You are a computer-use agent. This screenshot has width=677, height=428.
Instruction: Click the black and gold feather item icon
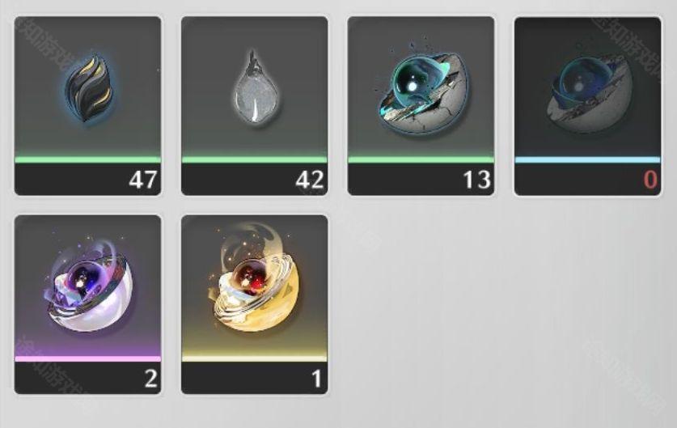tap(88, 89)
